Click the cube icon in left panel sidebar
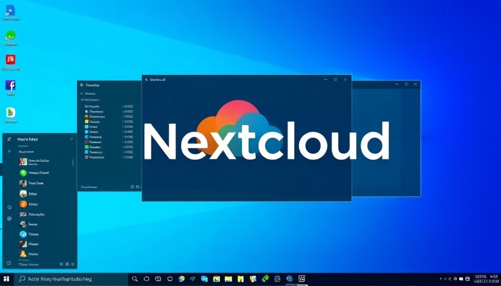 10,218
